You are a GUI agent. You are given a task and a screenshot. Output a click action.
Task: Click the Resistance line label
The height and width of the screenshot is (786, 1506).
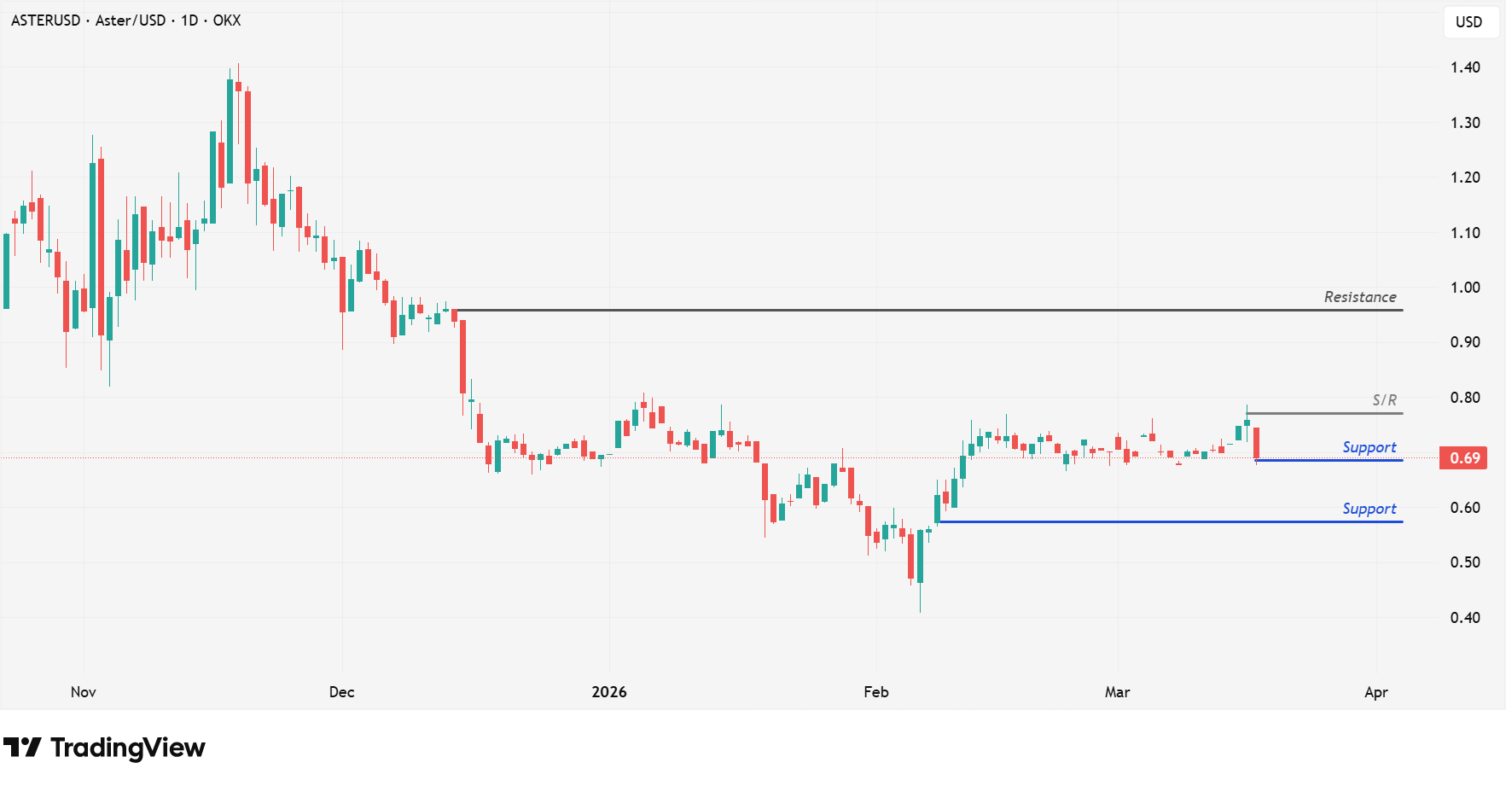coord(1360,297)
